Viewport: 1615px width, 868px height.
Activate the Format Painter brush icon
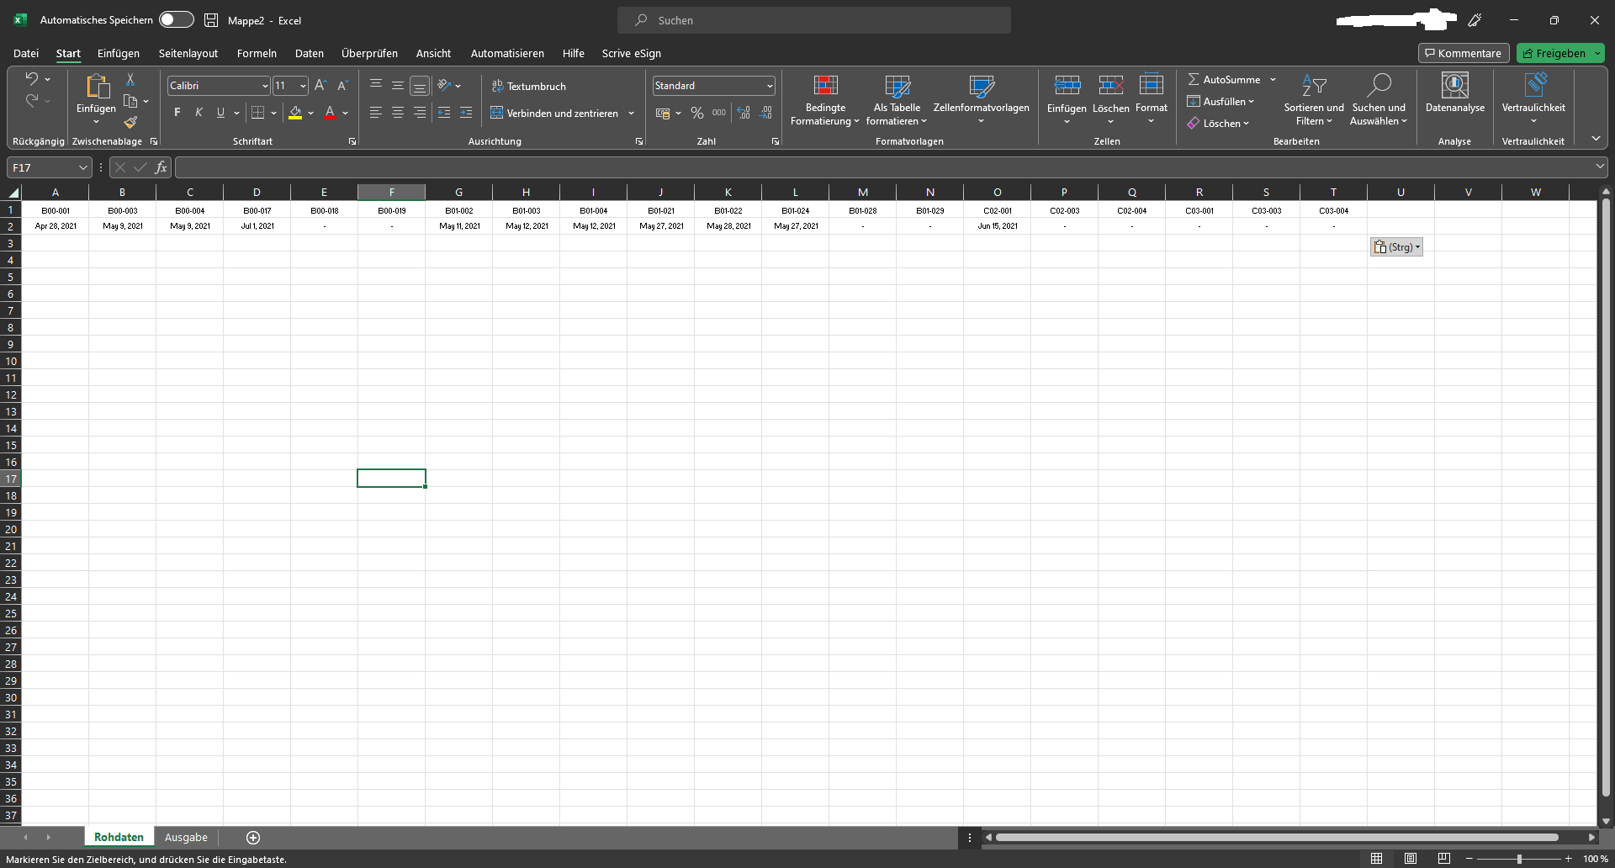tap(130, 123)
